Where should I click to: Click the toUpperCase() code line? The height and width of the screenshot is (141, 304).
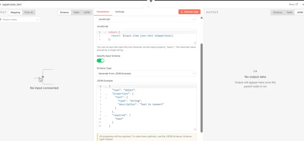[142, 36]
